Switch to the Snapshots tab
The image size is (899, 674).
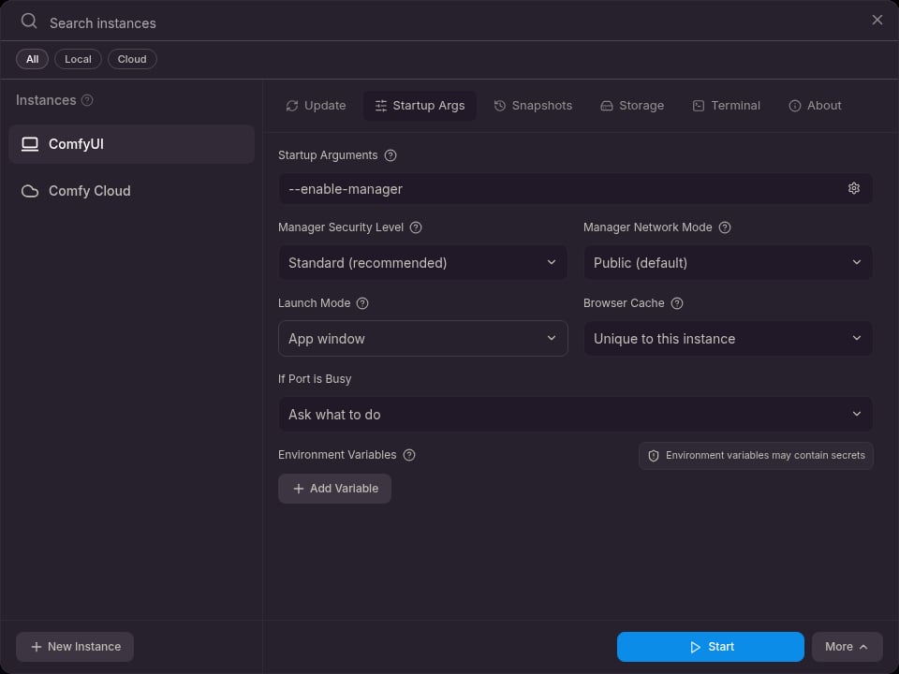pos(533,106)
